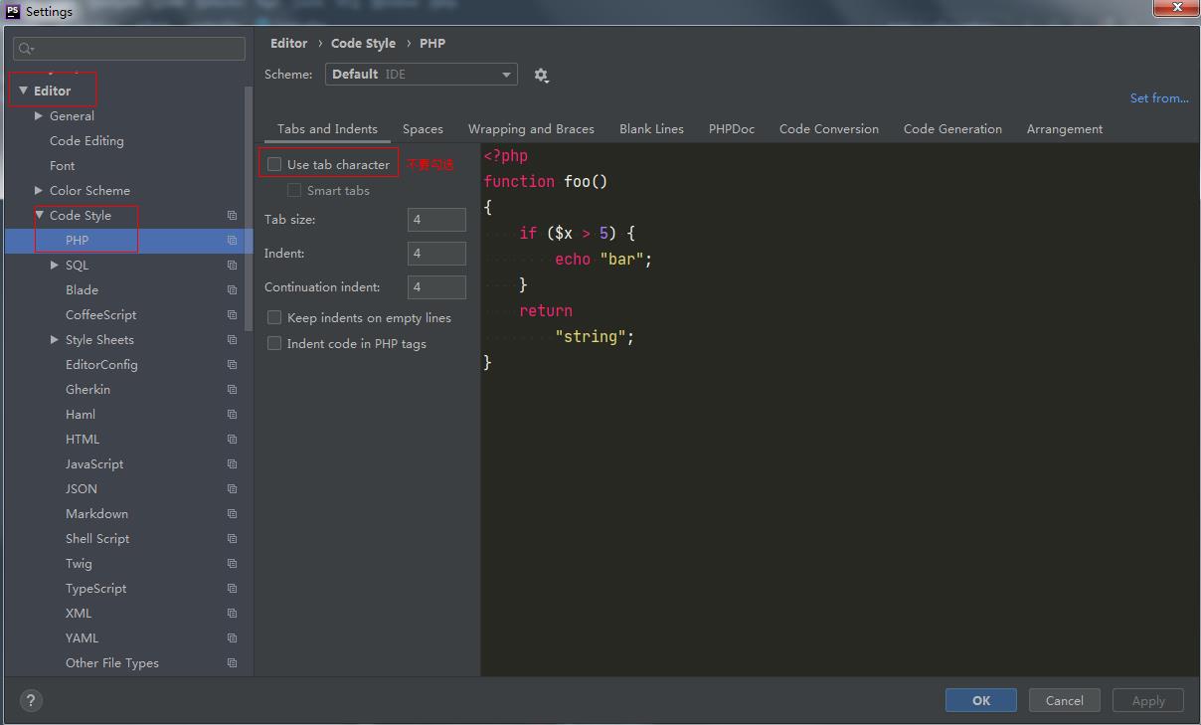Screen dimensions: 1201x725
Task: Expand the General tree node
Action: (39, 116)
